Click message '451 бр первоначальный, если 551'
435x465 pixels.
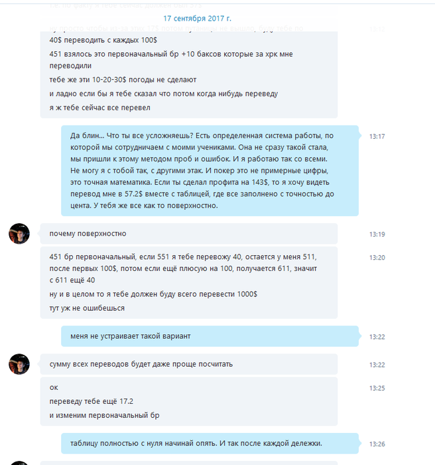(x=183, y=268)
